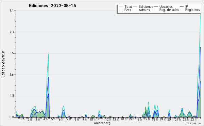
Task: Click the Bots orange legend line
Action: pyautogui.click(x=121, y=10)
